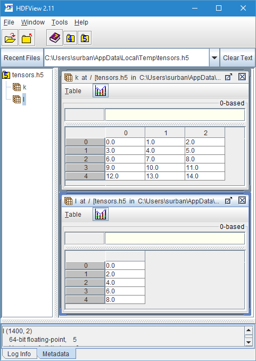Image resolution: width=256 pixels, height=361 pixels.
Task: Click cell 0.0 in the l table
Action: (x=125, y=266)
